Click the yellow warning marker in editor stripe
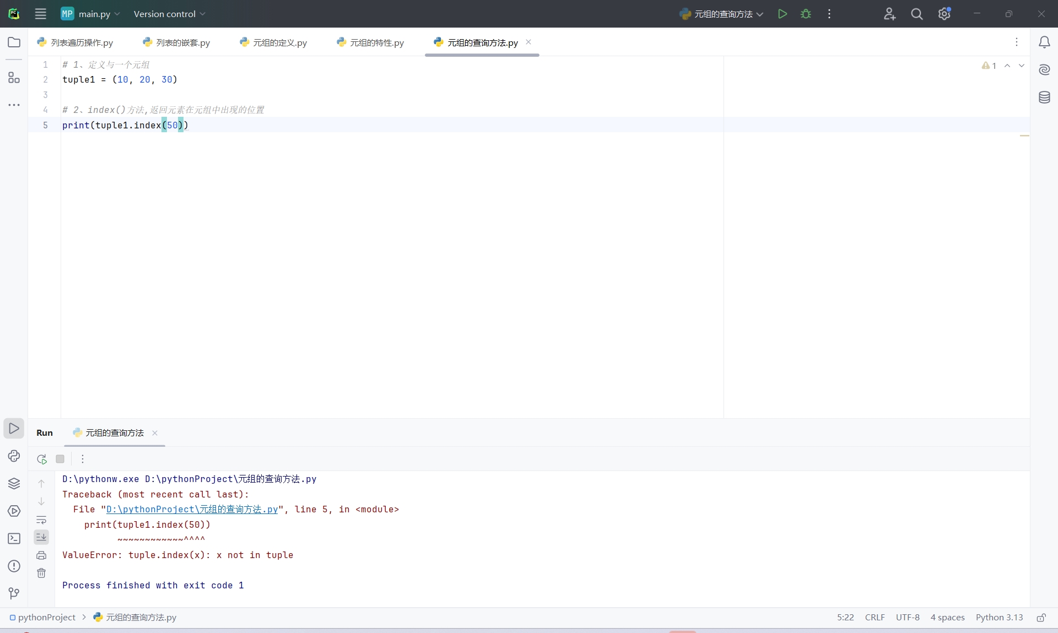The width and height of the screenshot is (1058, 633). click(x=1024, y=136)
